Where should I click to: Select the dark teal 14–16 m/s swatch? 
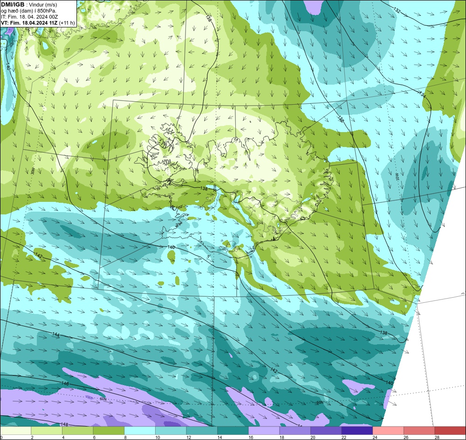[233, 431]
